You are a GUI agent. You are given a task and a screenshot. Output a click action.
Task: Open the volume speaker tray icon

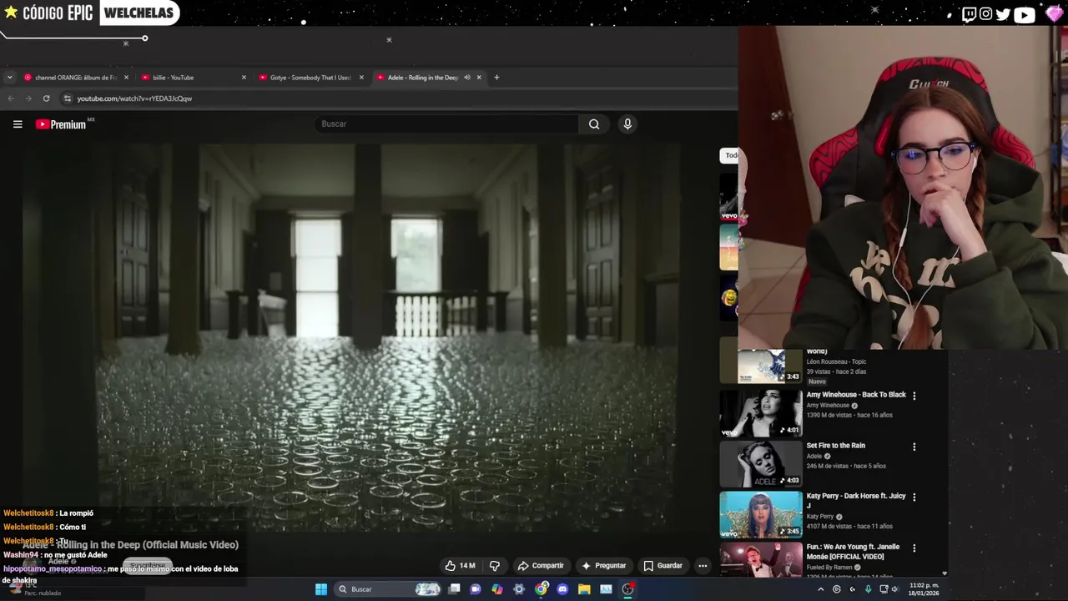click(894, 589)
